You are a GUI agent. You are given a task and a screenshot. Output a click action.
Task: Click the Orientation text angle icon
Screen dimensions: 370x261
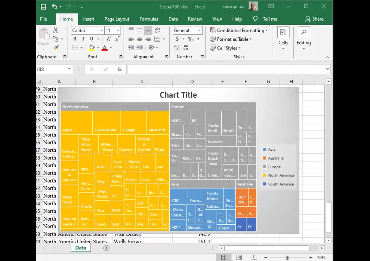(x=151, y=47)
